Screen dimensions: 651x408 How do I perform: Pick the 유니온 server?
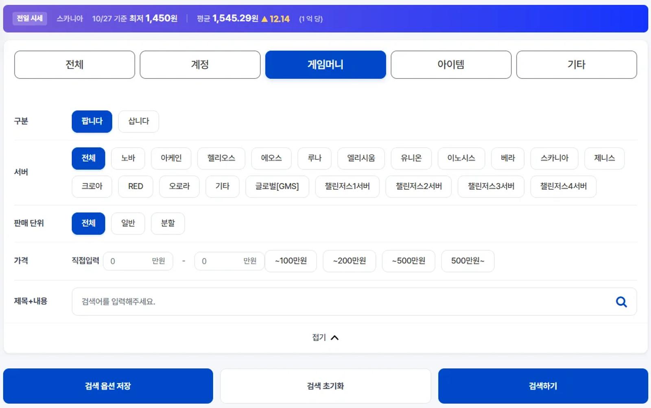point(411,158)
